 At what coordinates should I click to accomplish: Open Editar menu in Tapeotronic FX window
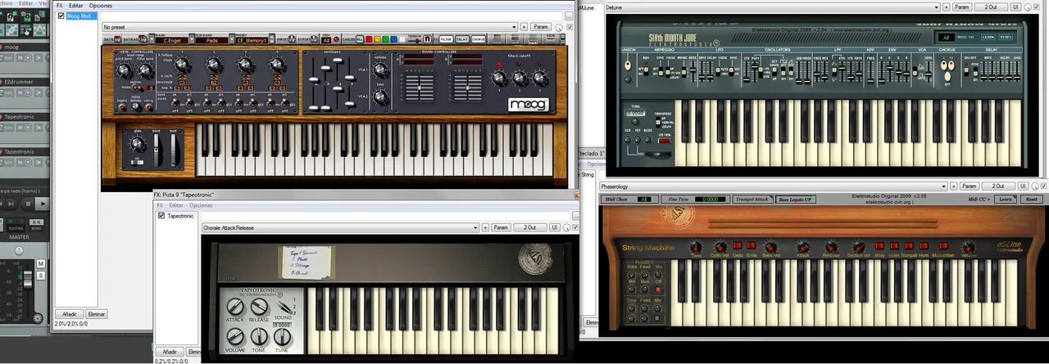[x=176, y=205]
